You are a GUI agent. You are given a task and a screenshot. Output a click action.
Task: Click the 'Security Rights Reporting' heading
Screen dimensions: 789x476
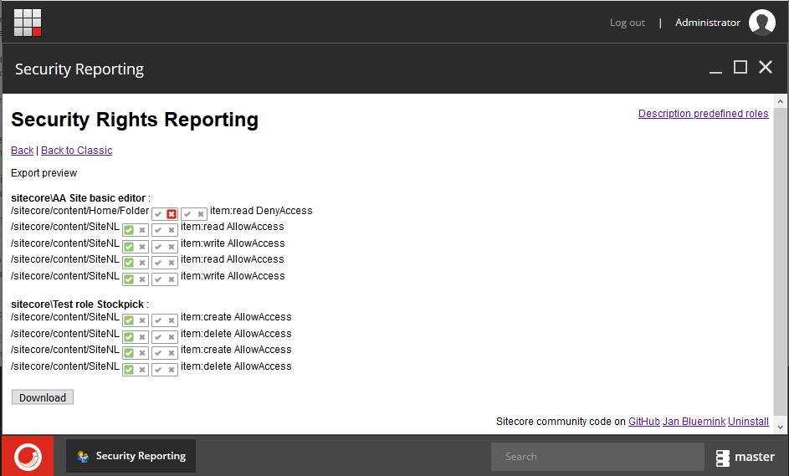pos(135,120)
